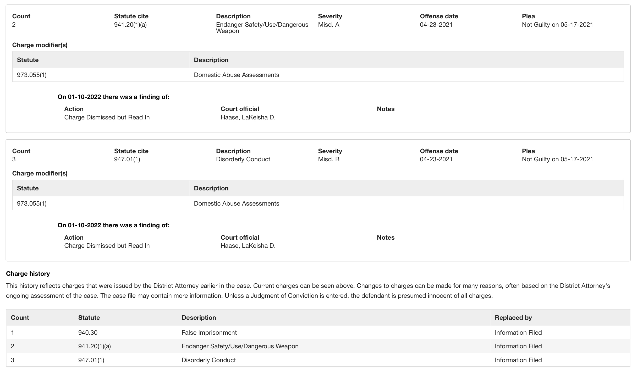The width and height of the screenshot is (643, 380).
Task: Select statute cite 941.20(1)(a) in Count 2
Action: pos(130,25)
